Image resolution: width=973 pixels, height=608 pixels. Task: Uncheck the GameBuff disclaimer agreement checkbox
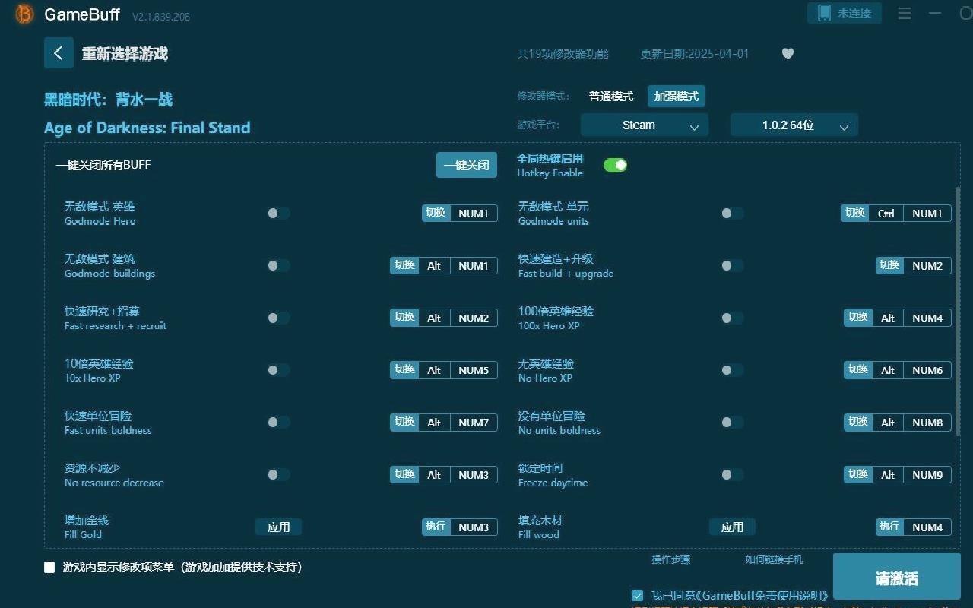coord(637,595)
